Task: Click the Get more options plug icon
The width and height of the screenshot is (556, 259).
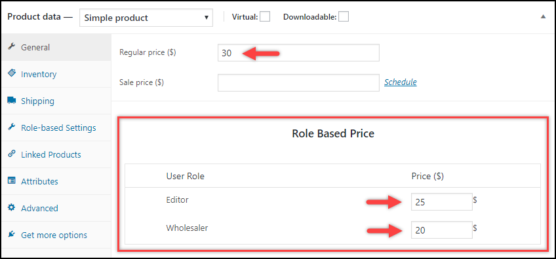Action: click(11, 234)
